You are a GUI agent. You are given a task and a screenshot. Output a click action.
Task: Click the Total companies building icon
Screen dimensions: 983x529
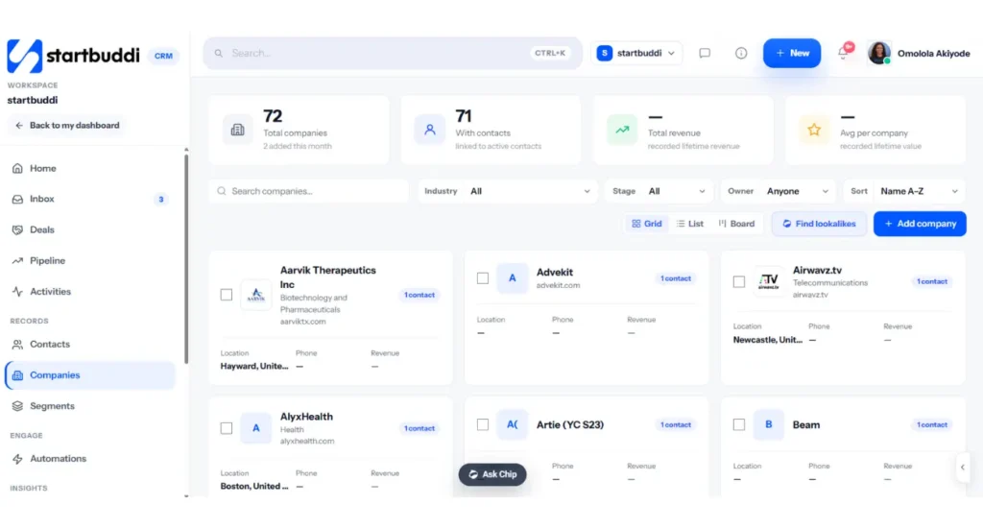tap(238, 130)
